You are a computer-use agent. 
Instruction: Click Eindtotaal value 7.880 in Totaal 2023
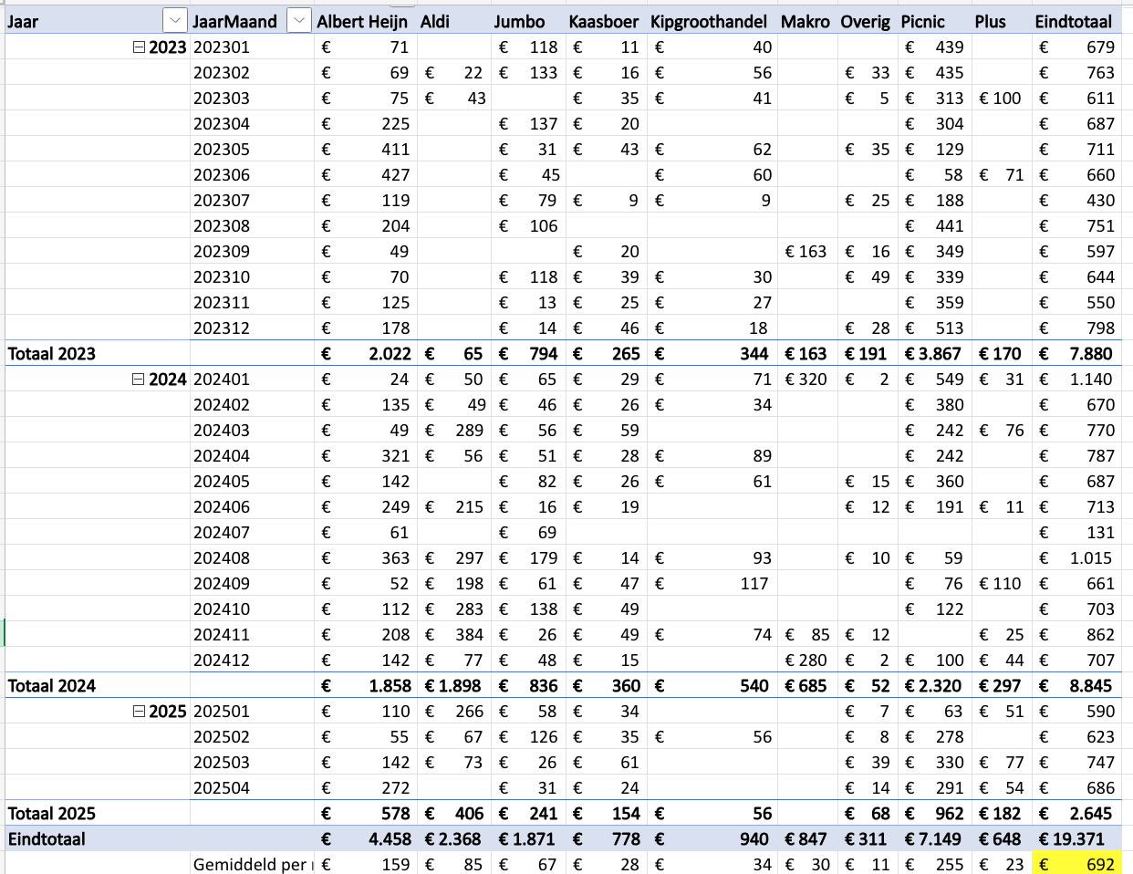pos(1091,354)
